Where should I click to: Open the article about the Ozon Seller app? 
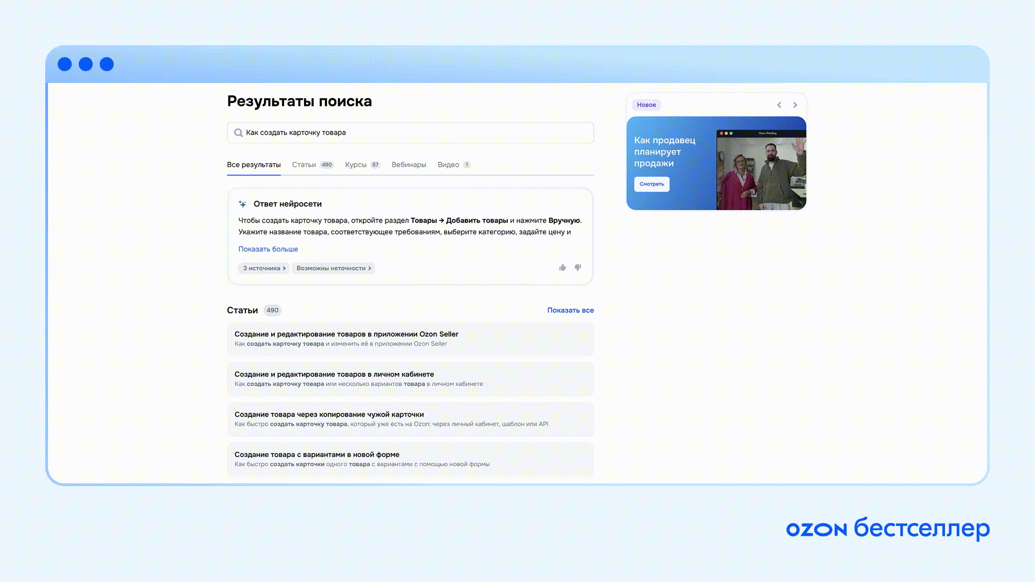(346, 334)
